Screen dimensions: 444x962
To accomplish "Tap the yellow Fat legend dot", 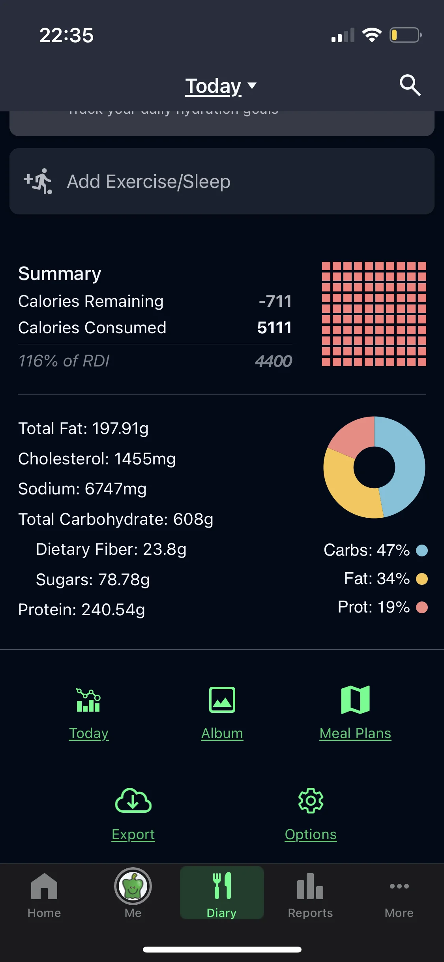I will pyautogui.click(x=422, y=579).
